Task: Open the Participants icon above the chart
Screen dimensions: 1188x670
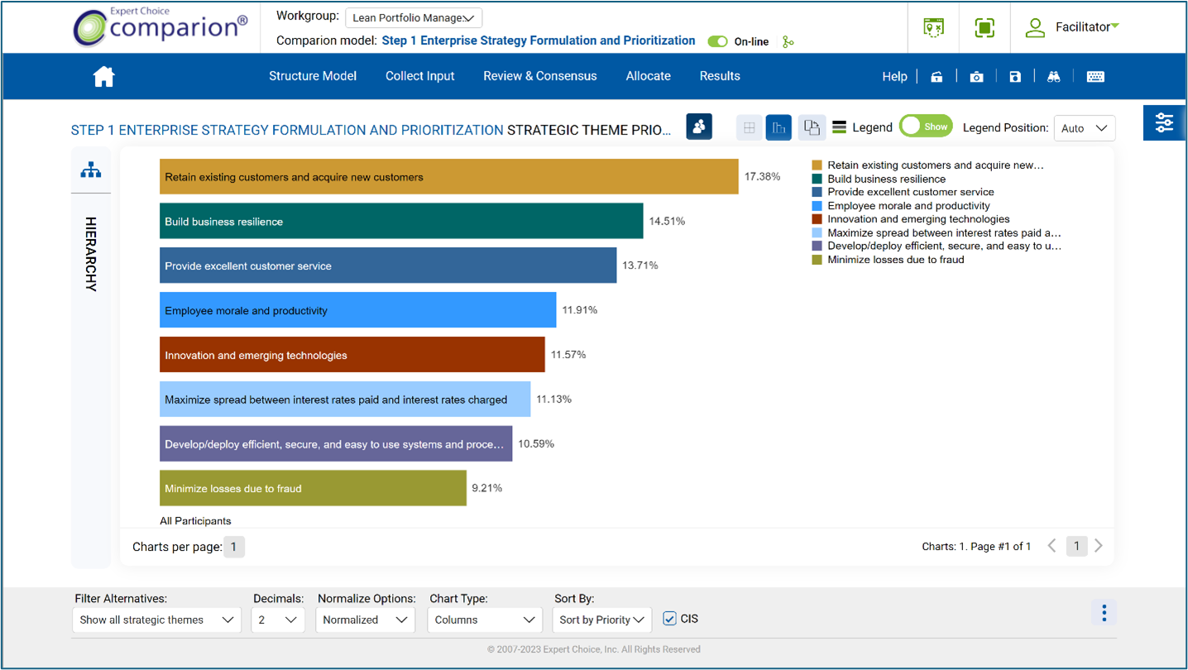Action: point(699,127)
